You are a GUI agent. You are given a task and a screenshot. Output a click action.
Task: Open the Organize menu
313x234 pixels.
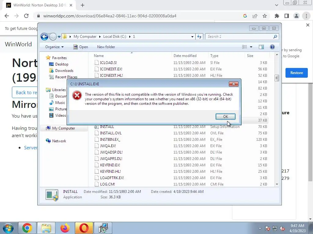[x=54, y=47]
